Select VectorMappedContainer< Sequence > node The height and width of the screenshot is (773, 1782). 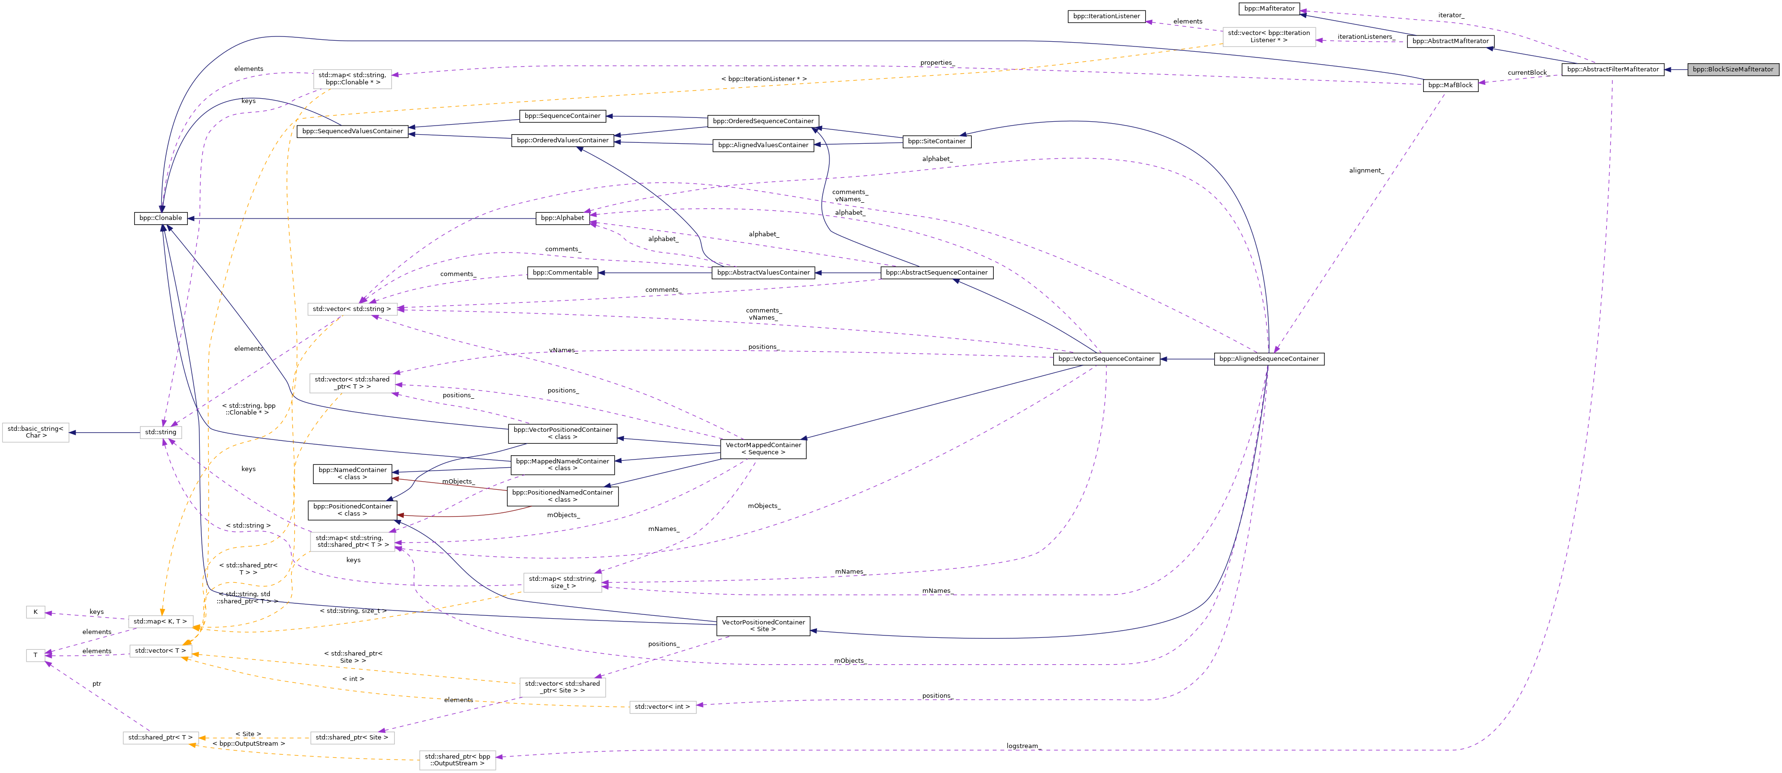coord(762,449)
